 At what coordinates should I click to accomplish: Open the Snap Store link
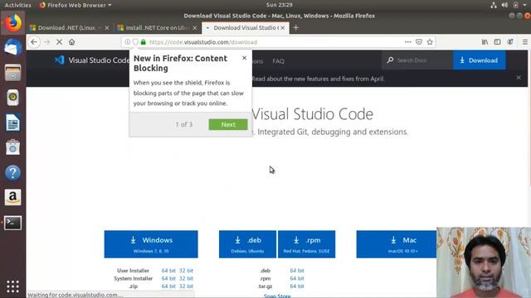tap(277, 296)
